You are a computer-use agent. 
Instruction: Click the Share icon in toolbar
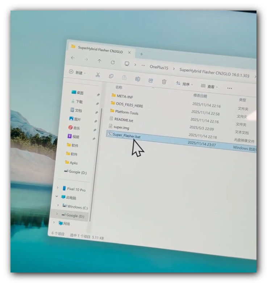tap(151, 80)
